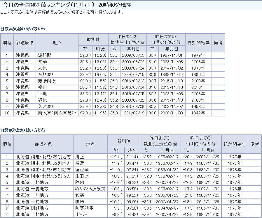Image resolution: width=262 pixels, height=218 pixels.
Task: Select the 留辺蘂 location link
Action: 81,170
